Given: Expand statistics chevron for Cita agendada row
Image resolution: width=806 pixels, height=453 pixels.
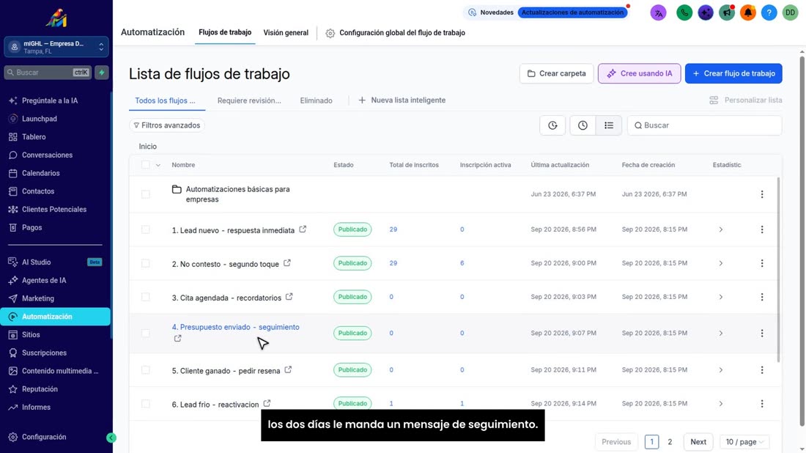Looking at the screenshot, I should pos(721,297).
